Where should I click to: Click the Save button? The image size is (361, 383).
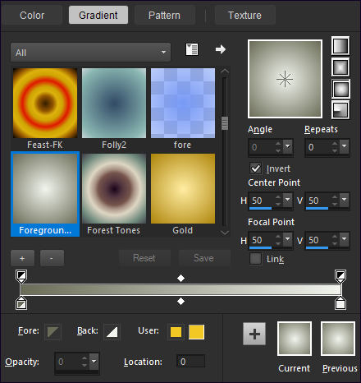pos(204,258)
